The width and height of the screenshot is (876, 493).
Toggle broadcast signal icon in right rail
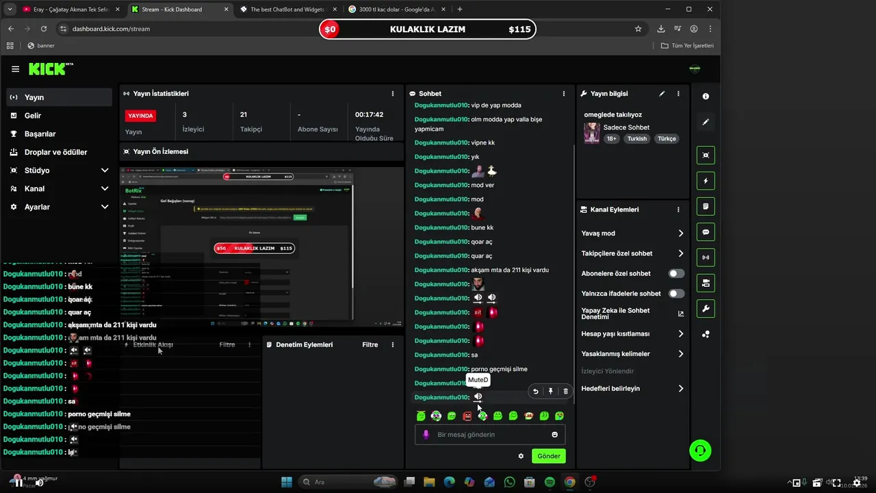click(x=706, y=257)
